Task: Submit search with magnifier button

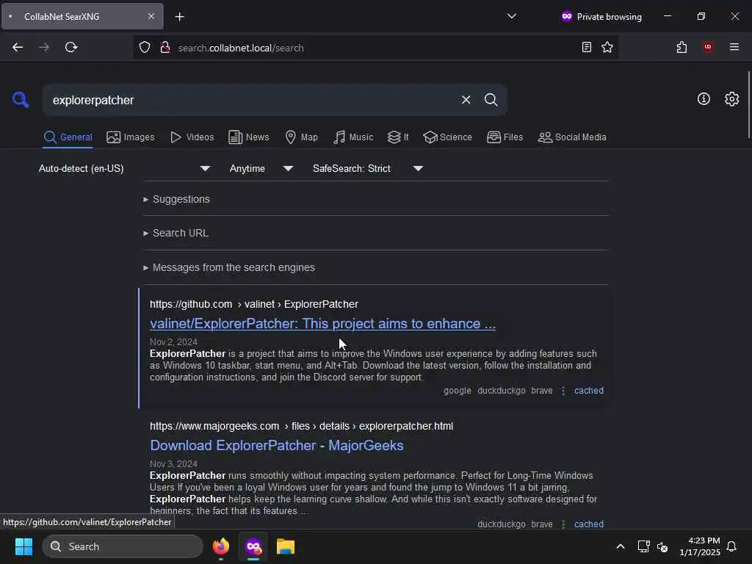Action: [x=491, y=100]
